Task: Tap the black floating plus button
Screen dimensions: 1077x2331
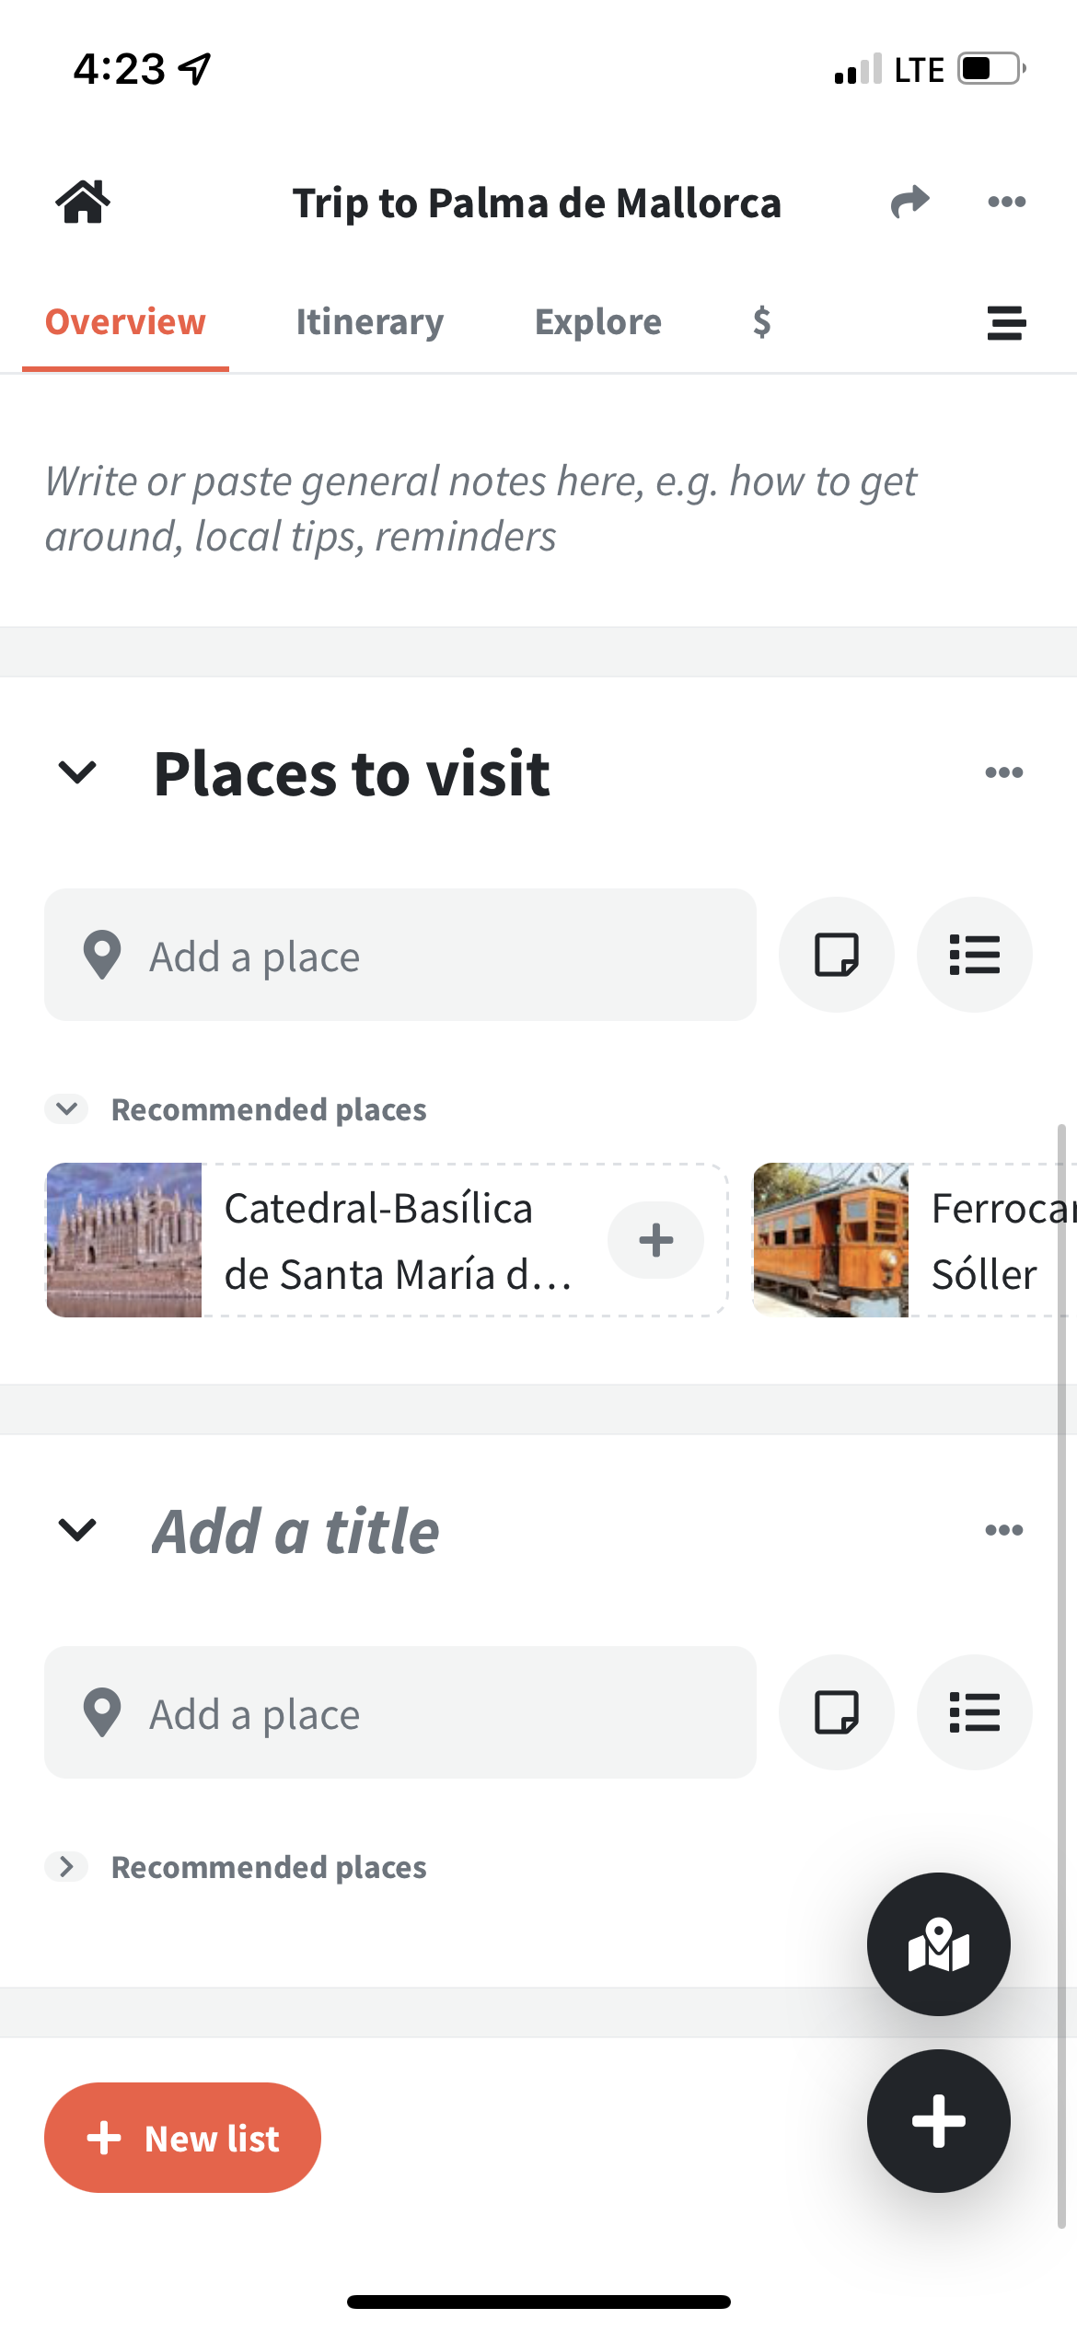Action: (x=938, y=2120)
